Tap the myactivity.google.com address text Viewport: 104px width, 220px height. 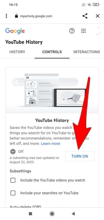pyautogui.click(x=36, y=16)
